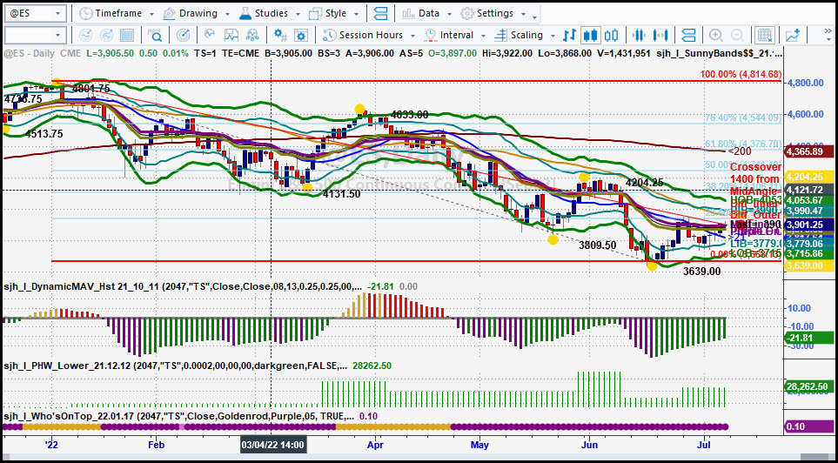This screenshot has height=463, width=838.
Task: Decrease bar spacing with the narrow-bars icon
Action: [x=639, y=36]
